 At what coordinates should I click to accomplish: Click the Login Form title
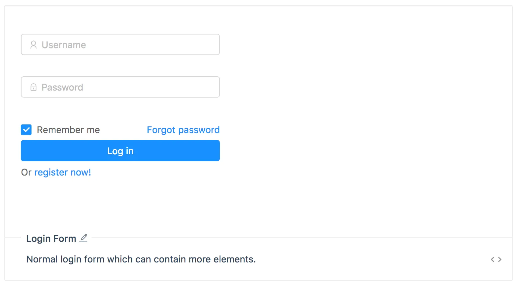(x=51, y=239)
